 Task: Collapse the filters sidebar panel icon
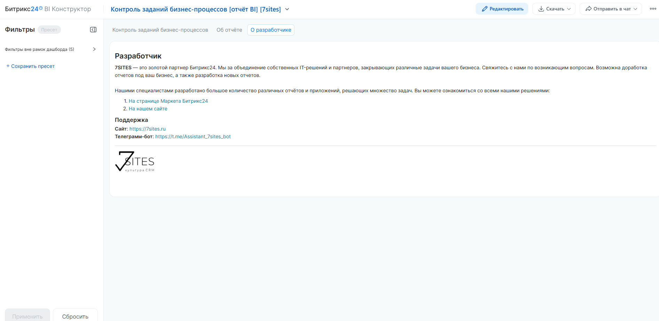pyautogui.click(x=93, y=30)
